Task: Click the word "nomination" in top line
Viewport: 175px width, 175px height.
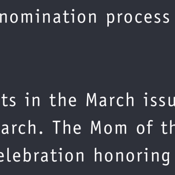Action: pyautogui.click(x=48, y=16)
